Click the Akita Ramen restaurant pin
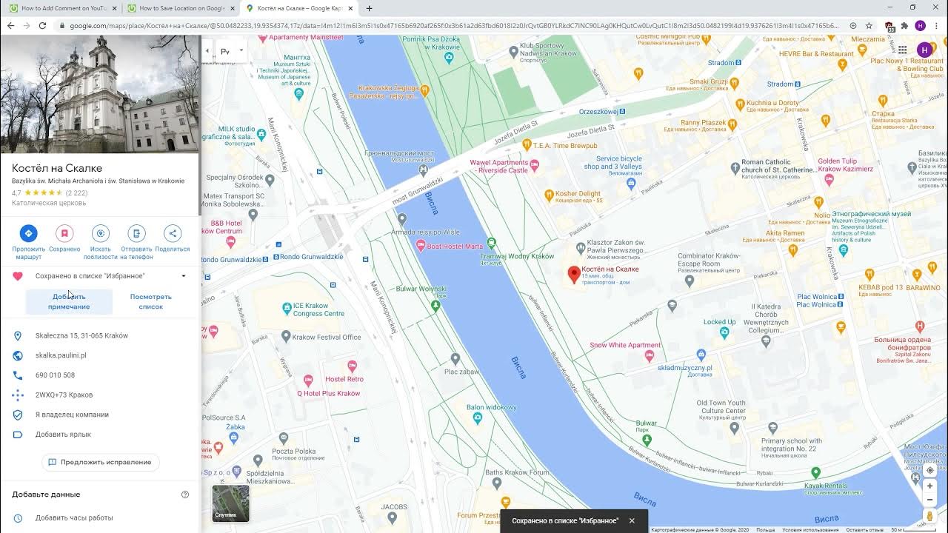 pos(792,250)
